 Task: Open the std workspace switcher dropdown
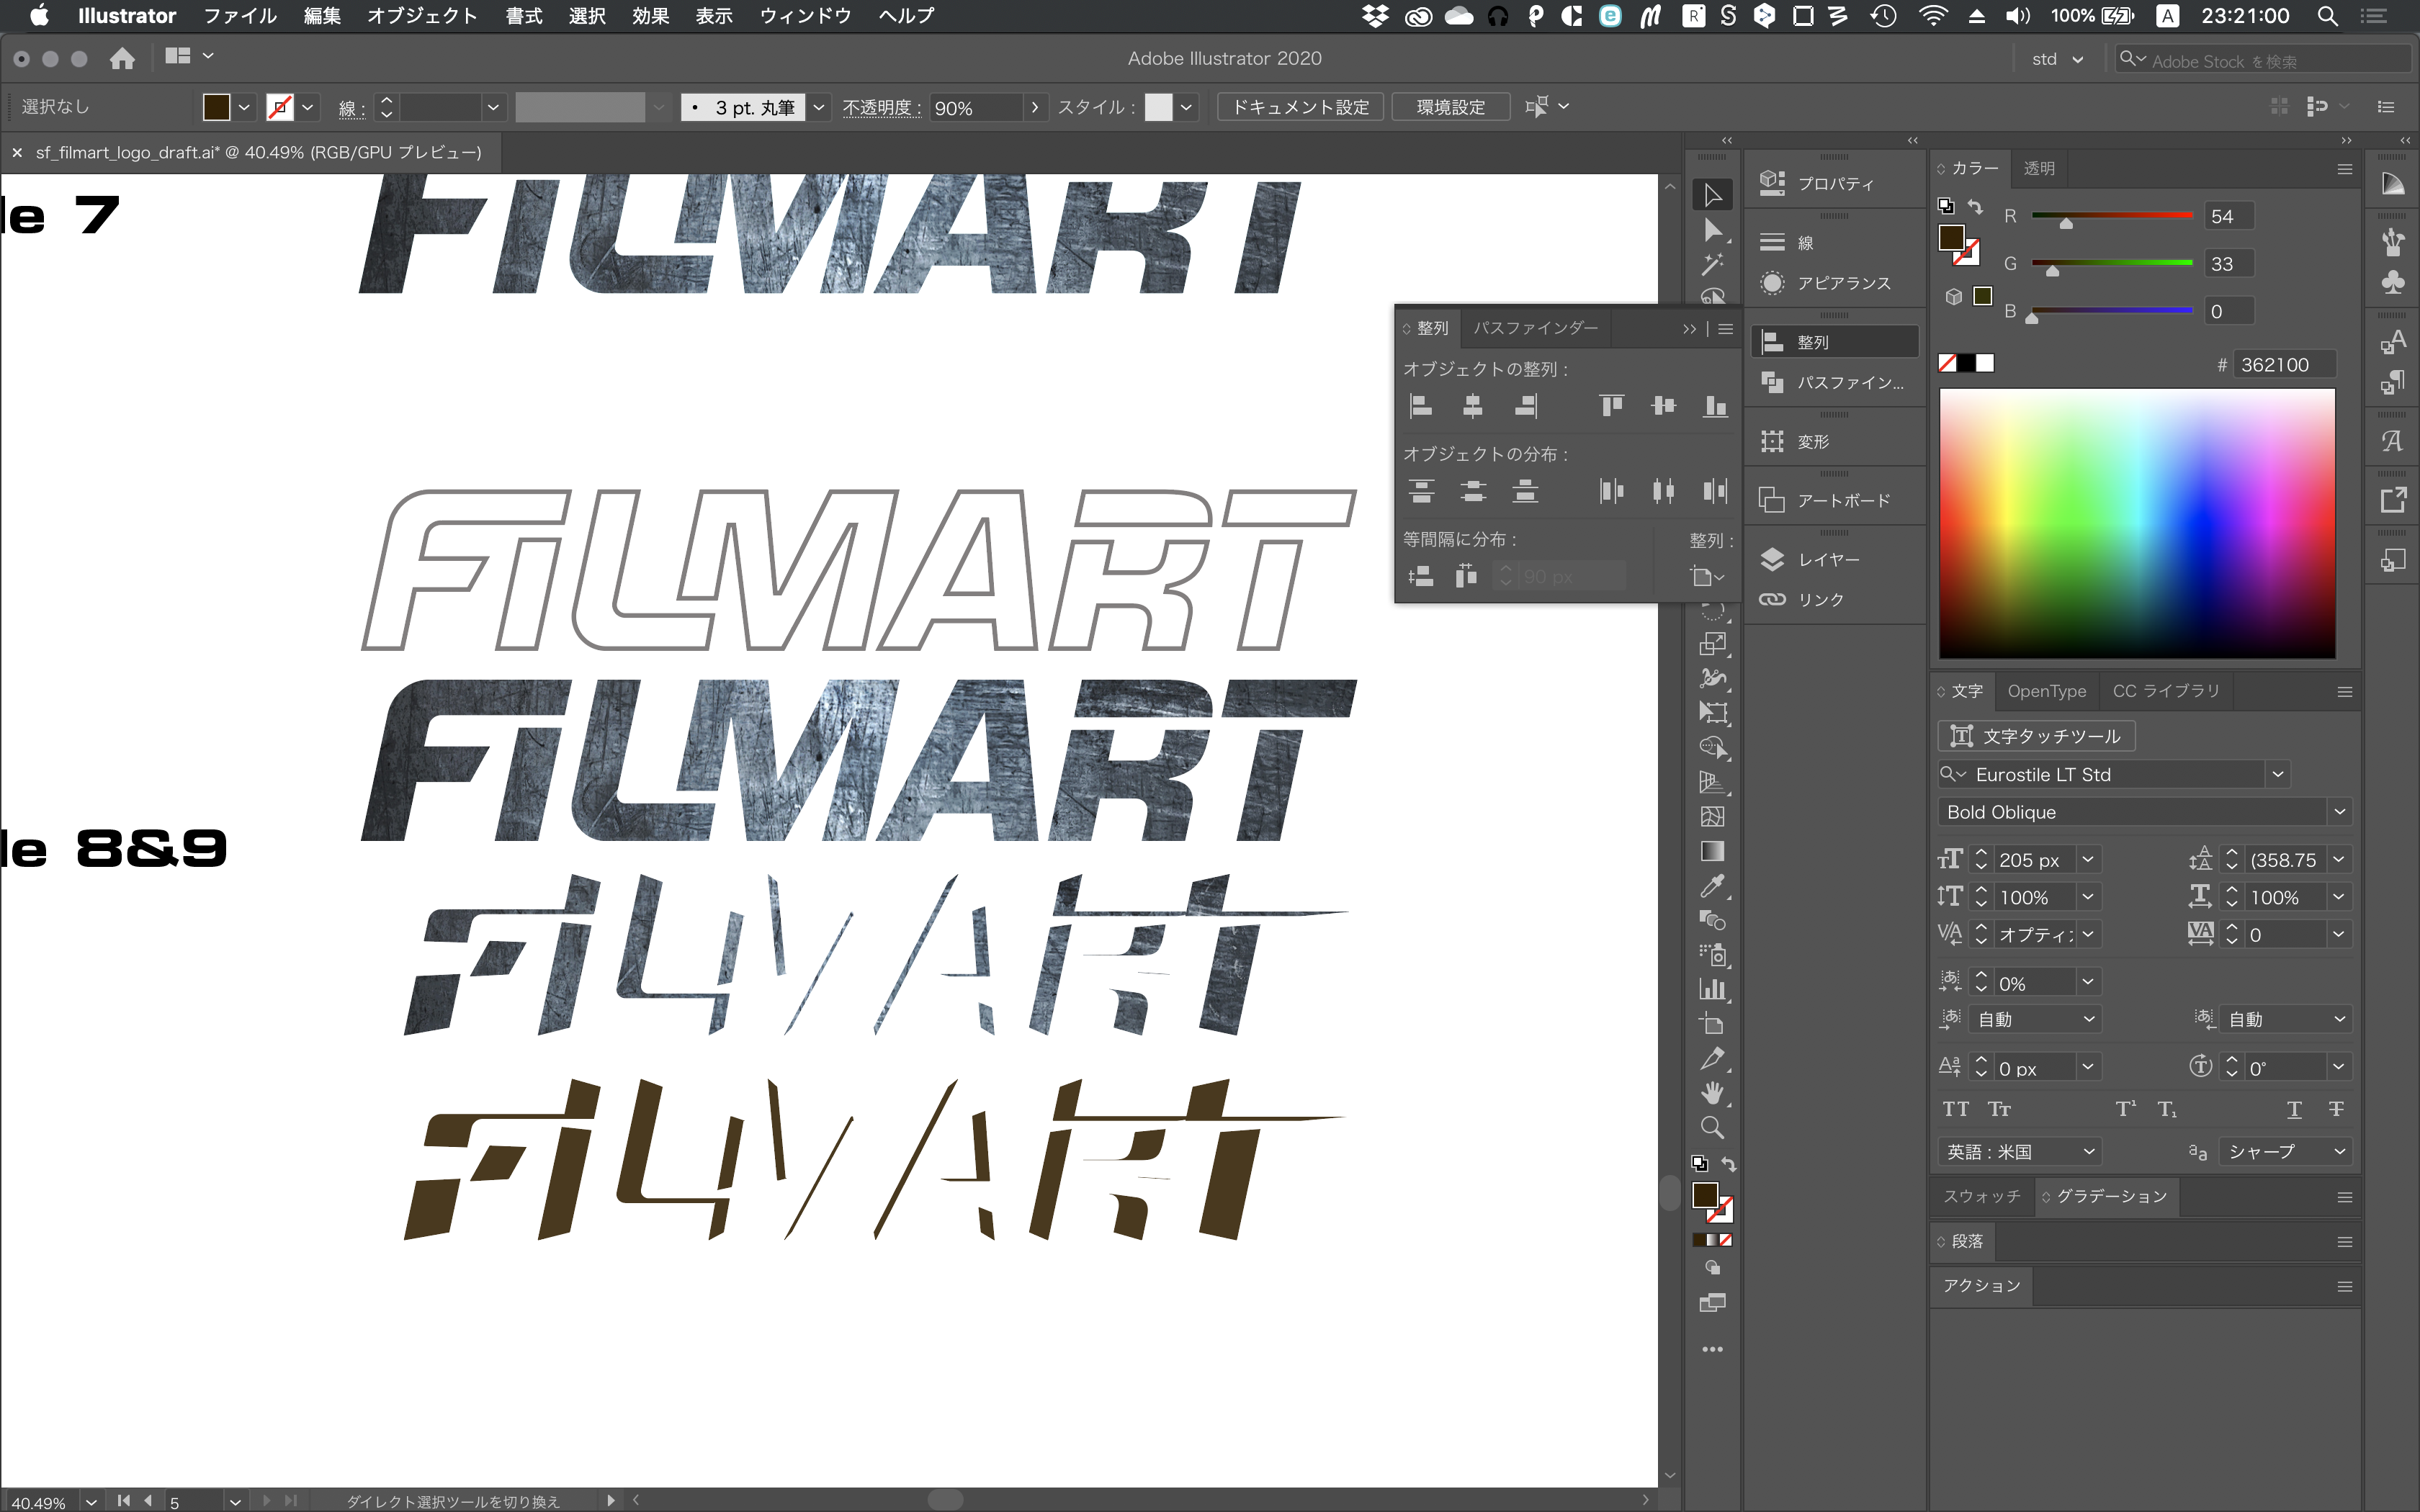[2057, 59]
